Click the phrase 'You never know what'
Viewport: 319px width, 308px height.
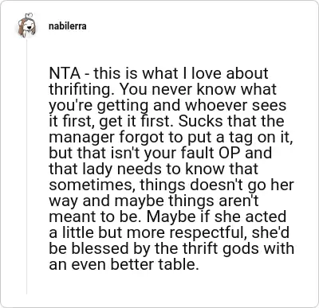[x=198, y=90]
